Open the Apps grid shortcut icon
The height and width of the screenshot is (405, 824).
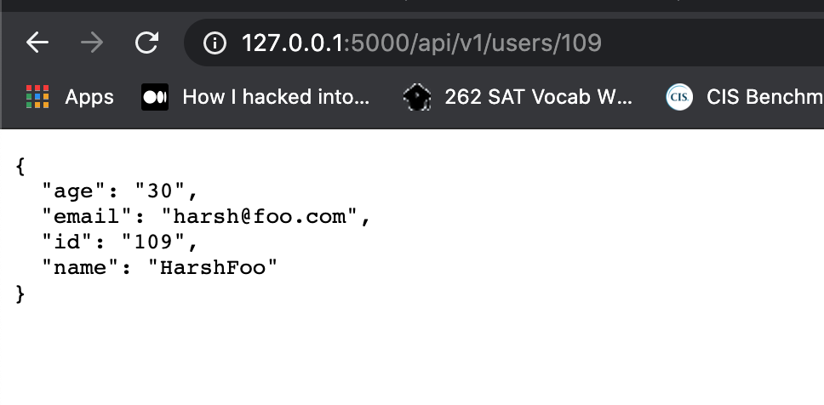37,97
